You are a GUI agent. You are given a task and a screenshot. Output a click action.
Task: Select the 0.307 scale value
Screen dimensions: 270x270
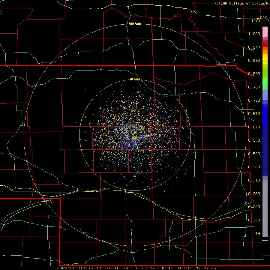(x=254, y=207)
